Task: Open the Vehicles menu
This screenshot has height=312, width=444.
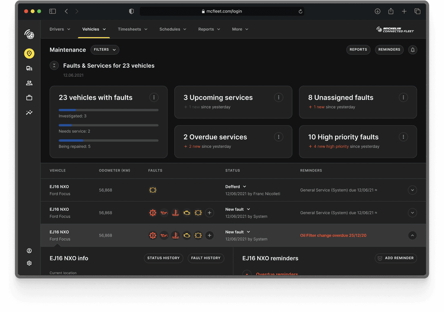Action: pos(94,29)
